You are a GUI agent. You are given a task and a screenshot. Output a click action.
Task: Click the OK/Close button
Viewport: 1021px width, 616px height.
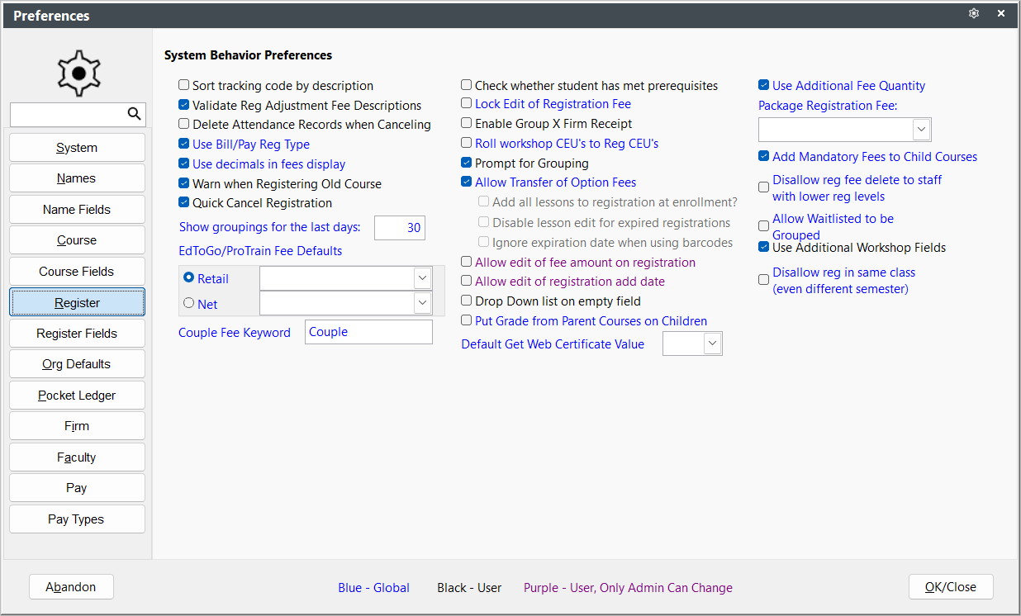point(951,587)
